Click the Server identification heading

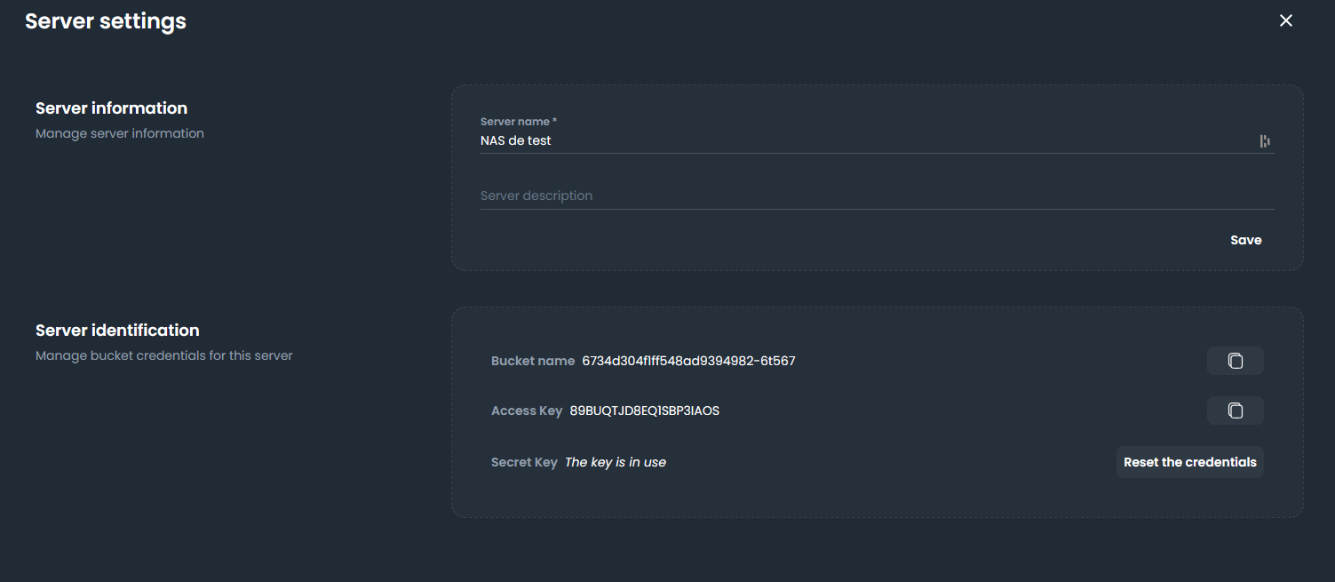pos(117,330)
